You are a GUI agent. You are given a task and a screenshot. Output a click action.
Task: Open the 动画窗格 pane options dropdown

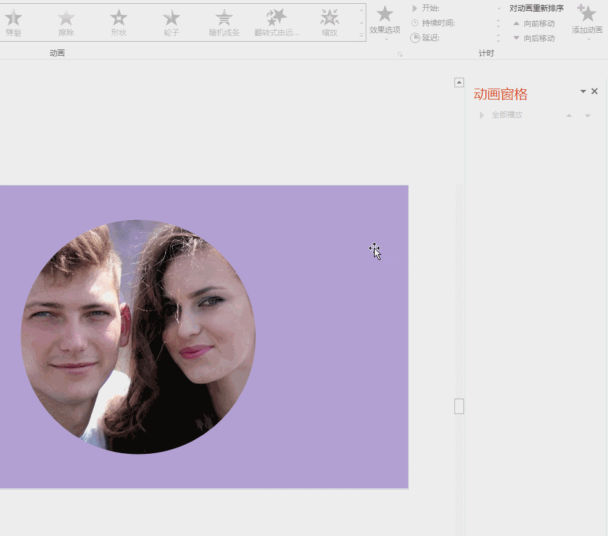pos(583,91)
